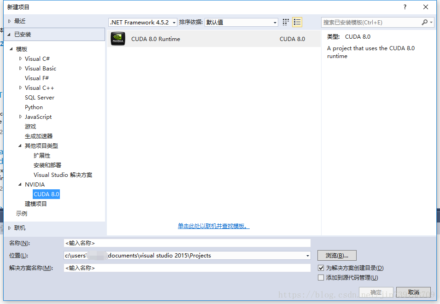440x304 pixels.
Task: Expand the JavaScript node arrow
Action: (20, 117)
